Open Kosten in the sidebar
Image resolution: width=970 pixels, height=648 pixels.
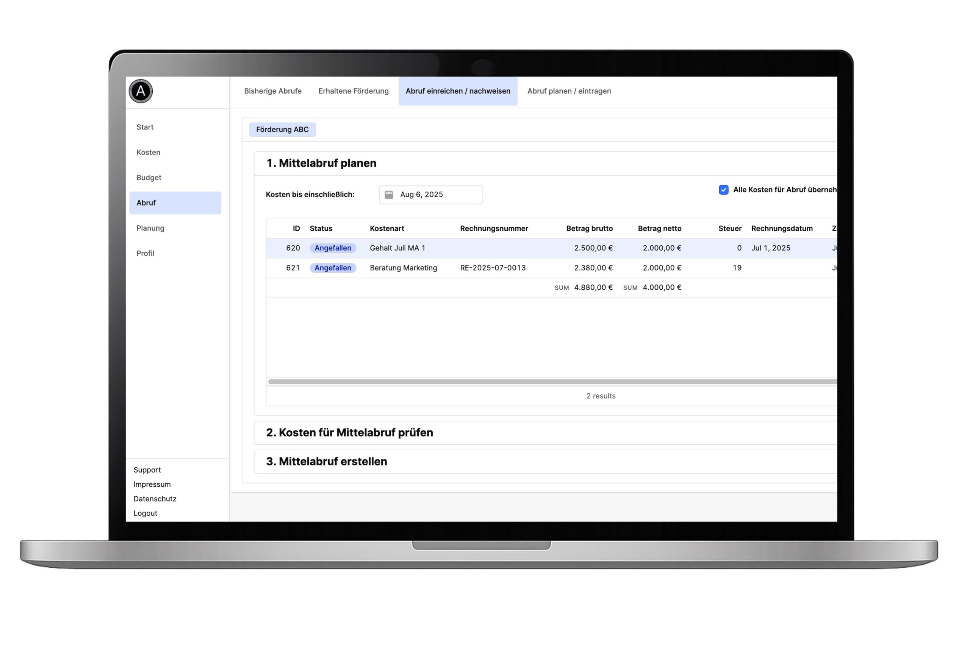[x=149, y=152]
